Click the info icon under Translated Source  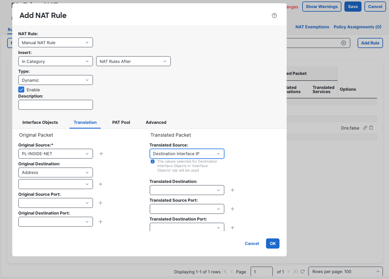click(153, 161)
